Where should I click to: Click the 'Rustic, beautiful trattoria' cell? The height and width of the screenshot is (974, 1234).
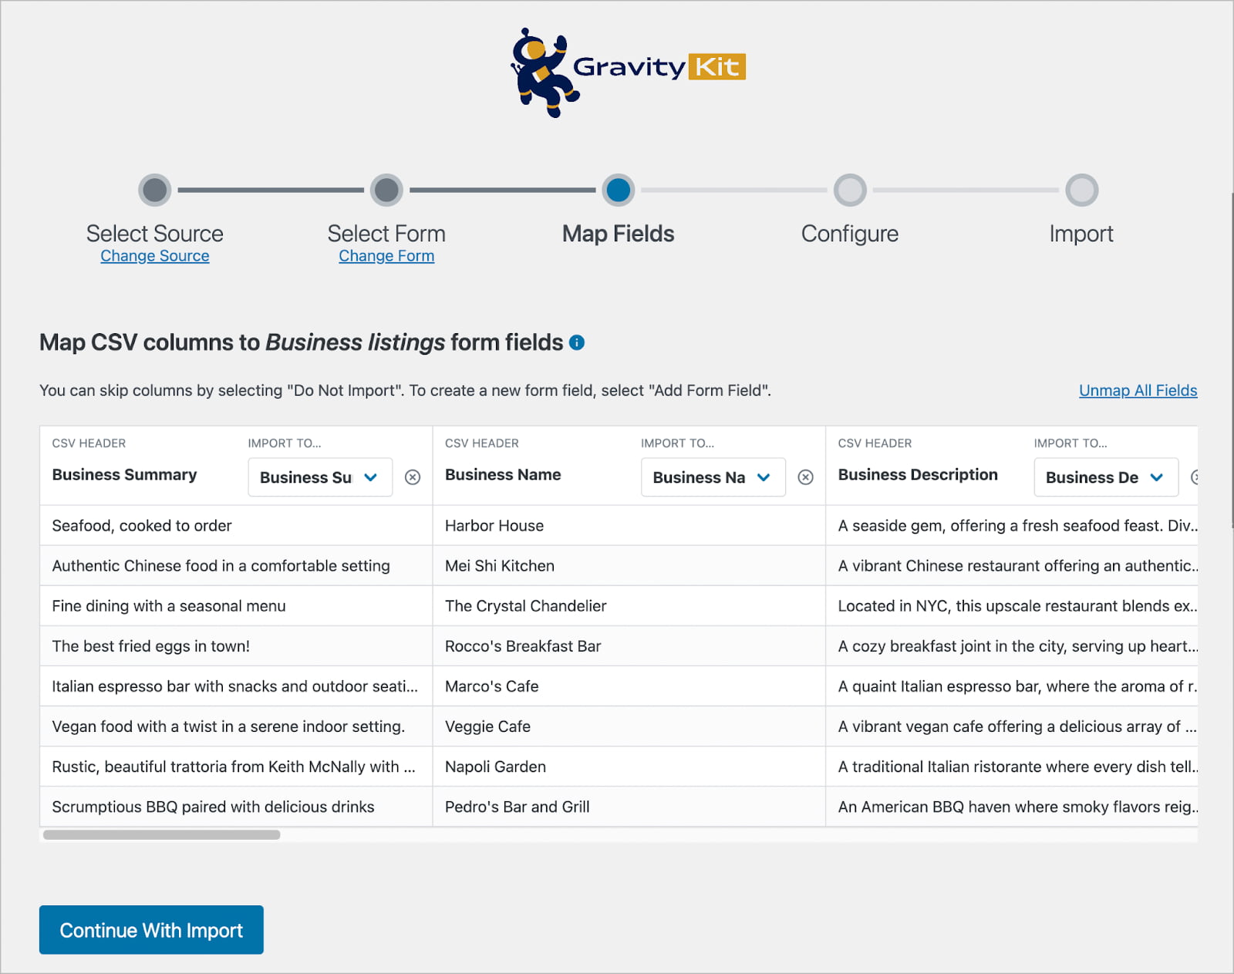[236, 767]
